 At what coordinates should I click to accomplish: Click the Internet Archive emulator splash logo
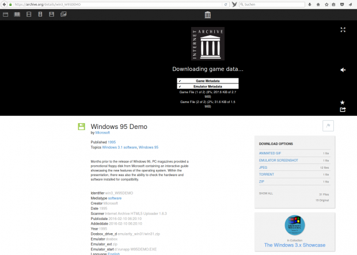click(x=208, y=44)
